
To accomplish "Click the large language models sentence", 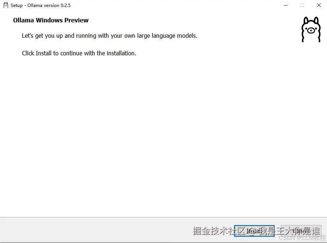I will (x=109, y=36).
